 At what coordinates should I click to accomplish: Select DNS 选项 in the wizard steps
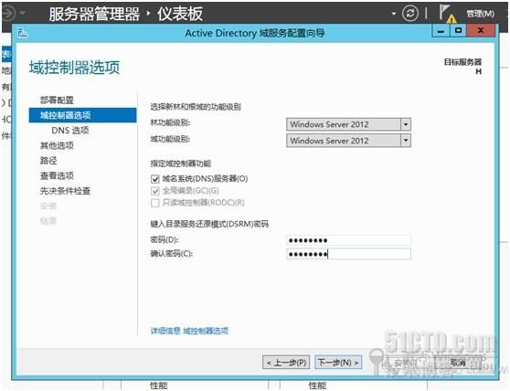pos(70,131)
